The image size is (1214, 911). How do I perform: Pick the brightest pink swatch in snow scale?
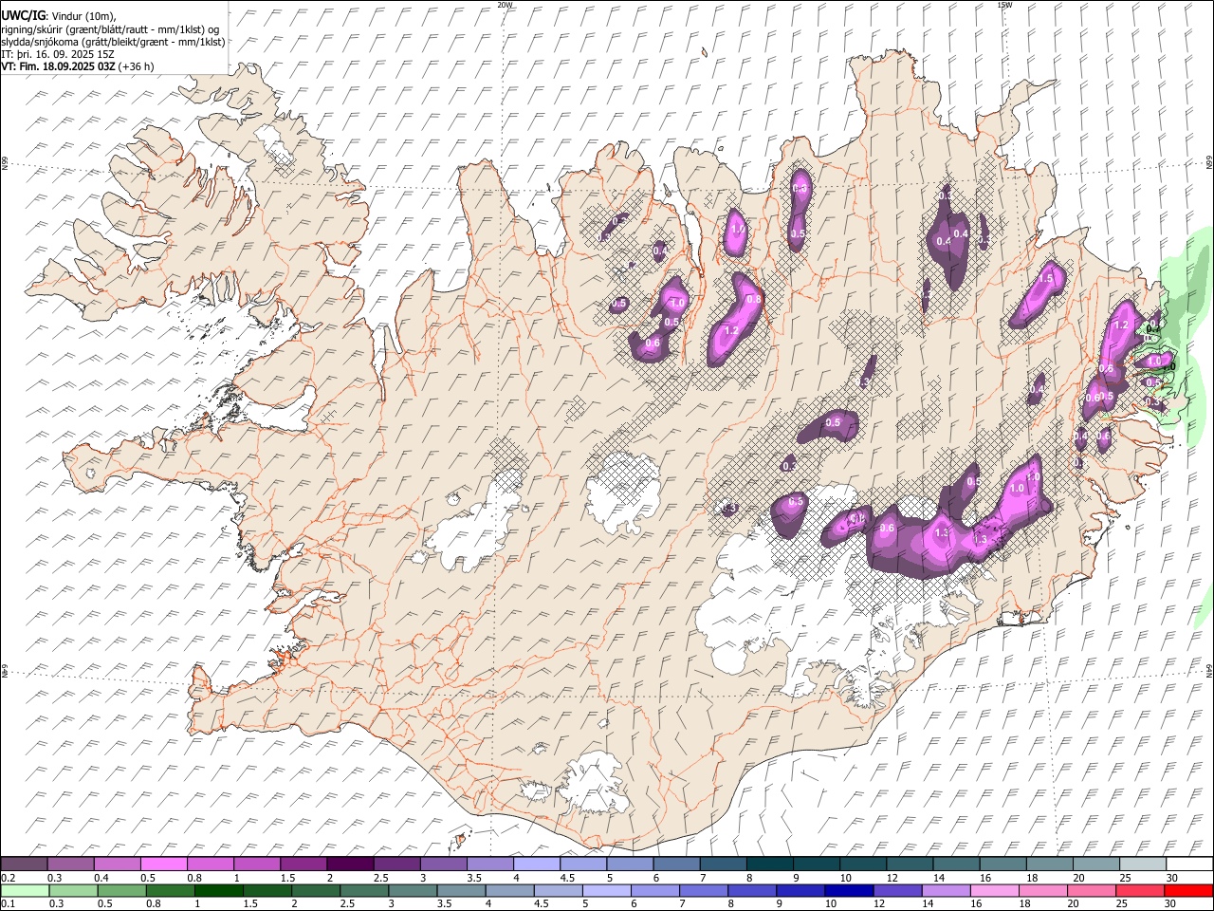[x=163, y=864]
